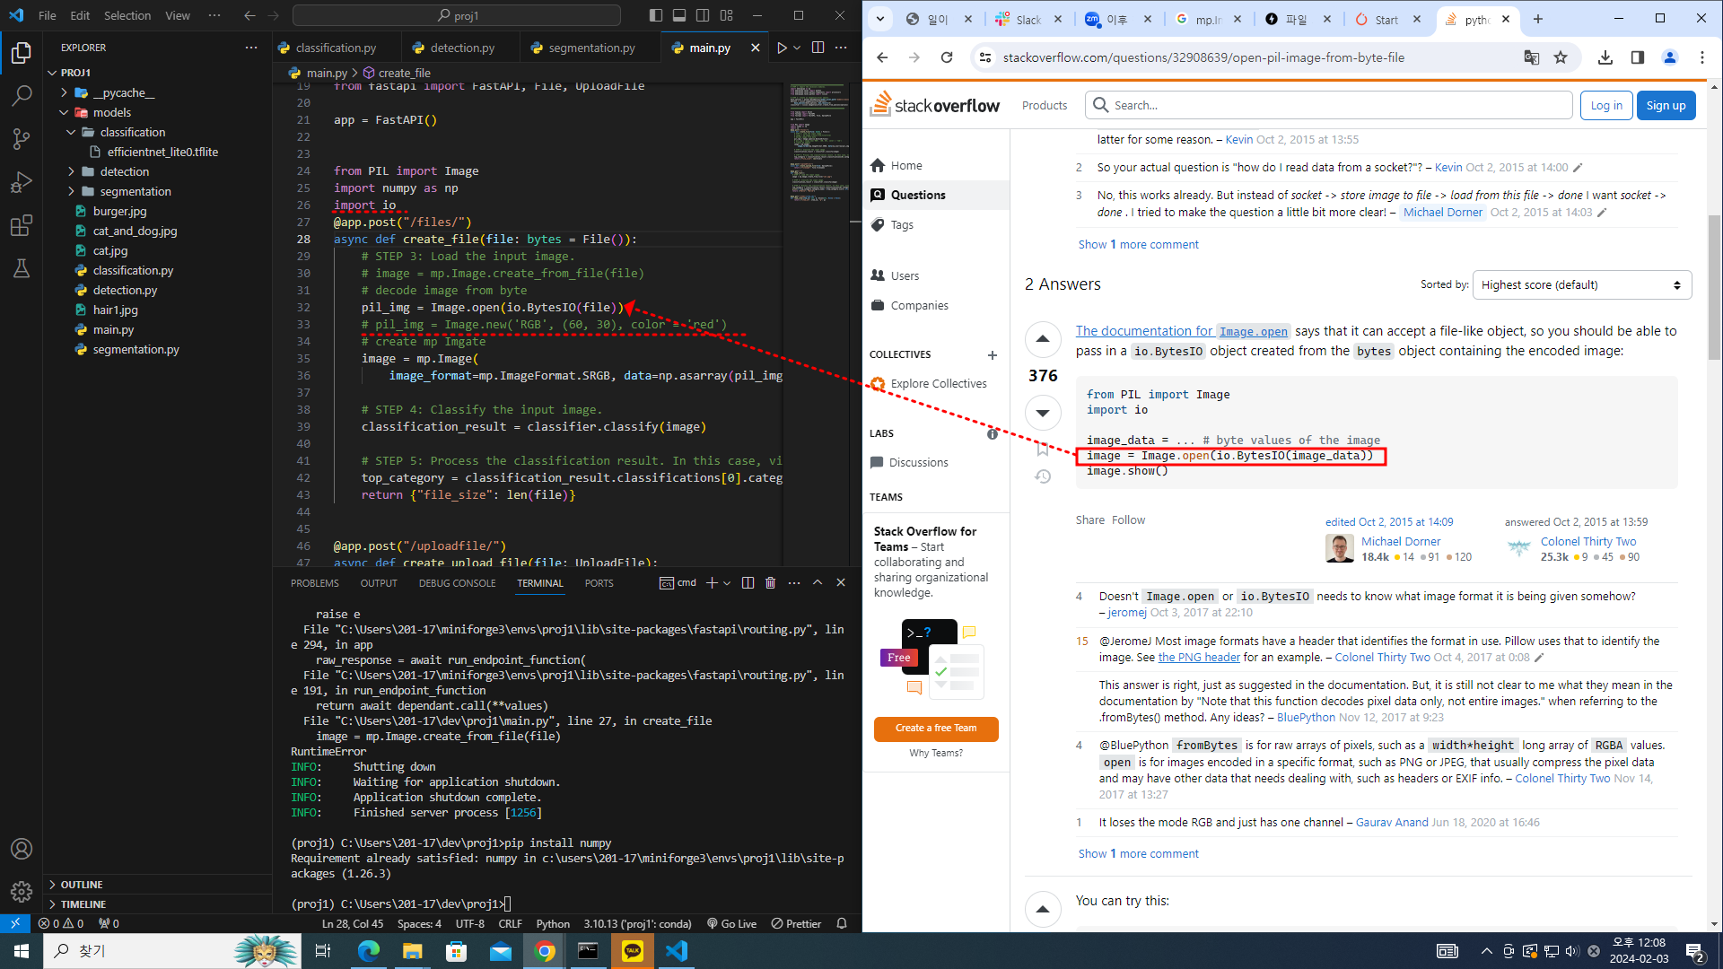
Task: Open the Selection menu
Action: coord(127,15)
